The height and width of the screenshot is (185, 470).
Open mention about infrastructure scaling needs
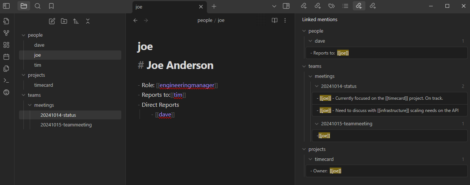coord(389,110)
